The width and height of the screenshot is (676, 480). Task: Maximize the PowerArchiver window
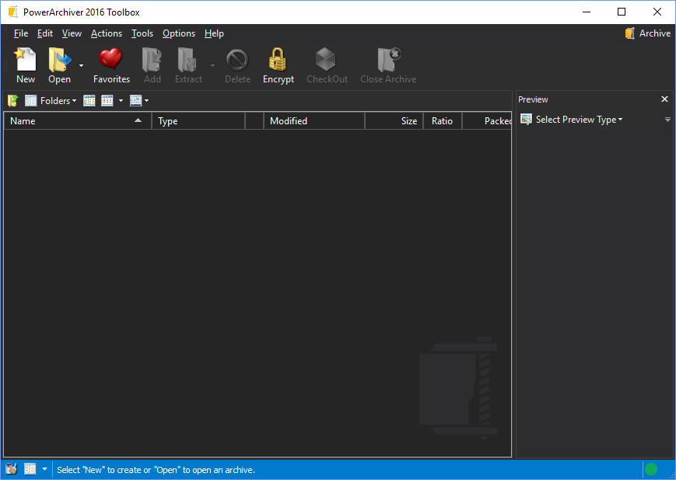pos(622,12)
